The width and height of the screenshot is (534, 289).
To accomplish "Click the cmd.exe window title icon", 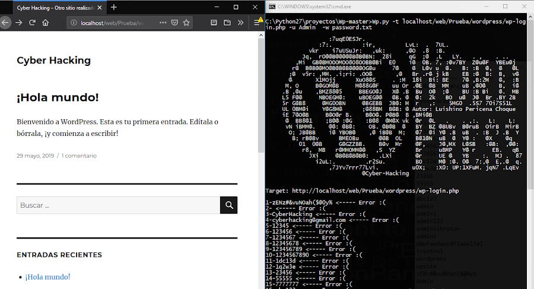I will point(272,7).
